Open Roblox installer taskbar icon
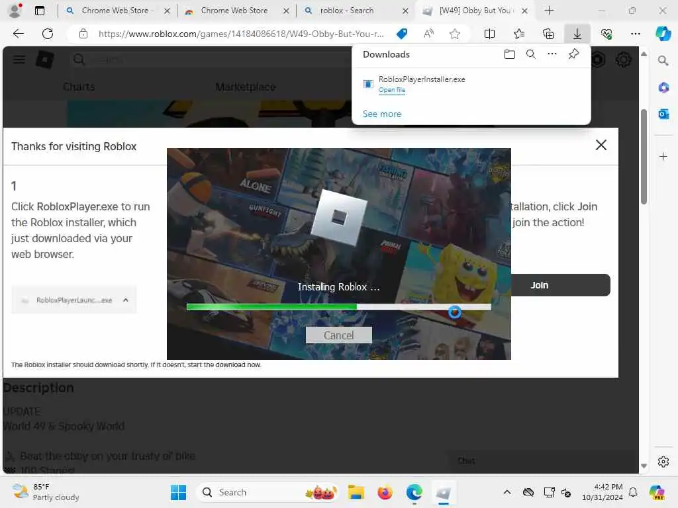The width and height of the screenshot is (678, 508). [x=443, y=492]
